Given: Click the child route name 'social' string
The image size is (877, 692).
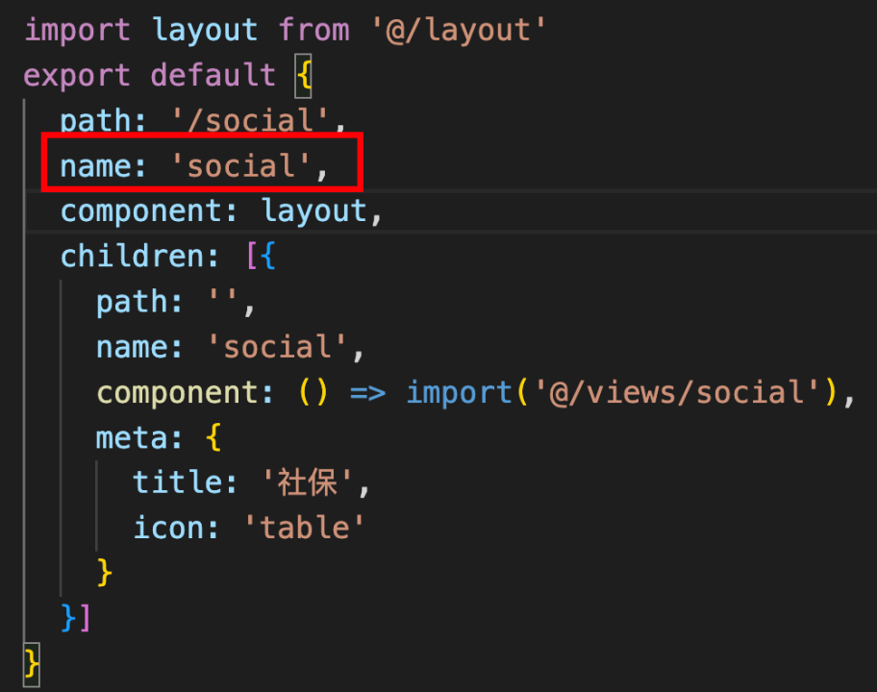Looking at the screenshot, I should 277,347.
